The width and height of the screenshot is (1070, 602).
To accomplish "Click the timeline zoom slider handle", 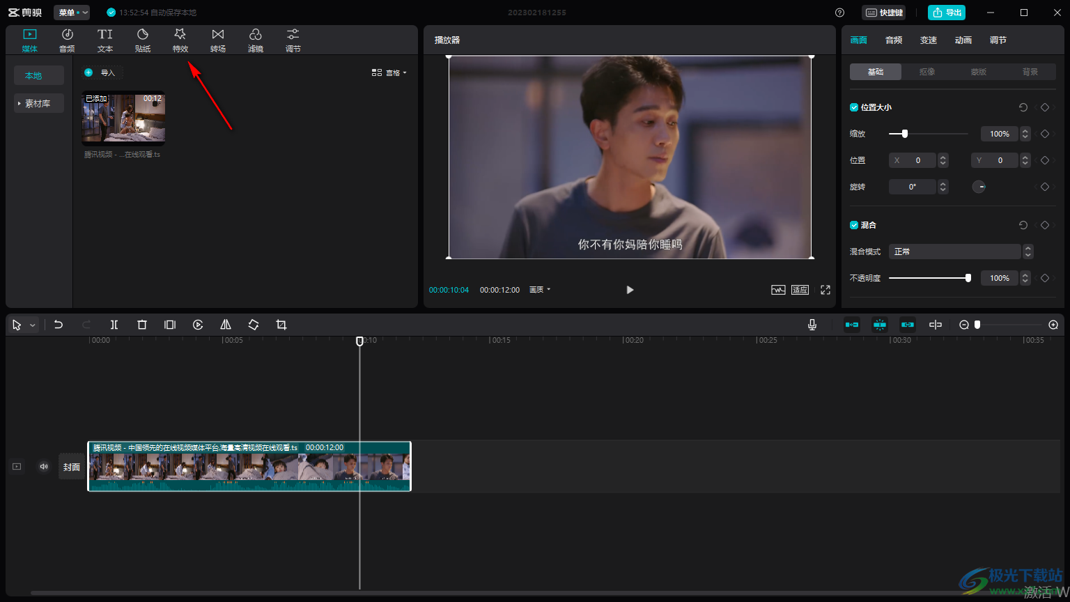I will click(x=977, y=325).
